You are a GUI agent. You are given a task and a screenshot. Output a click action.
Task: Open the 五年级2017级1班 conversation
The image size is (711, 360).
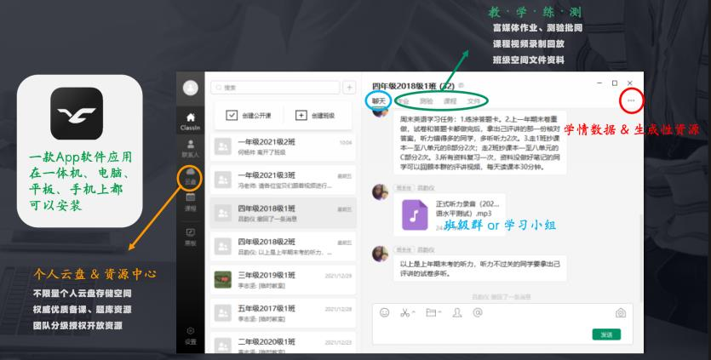(x=283, y=313)
